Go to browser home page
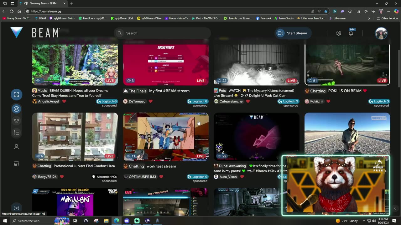 pos(19,11)
